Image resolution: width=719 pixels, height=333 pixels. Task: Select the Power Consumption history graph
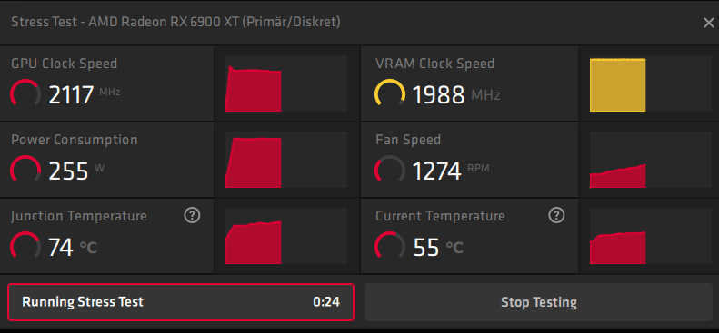tap(286, 160)
